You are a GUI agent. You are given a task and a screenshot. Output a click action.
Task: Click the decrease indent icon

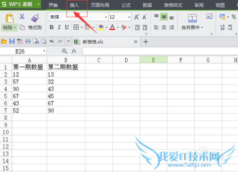[137, 27]
